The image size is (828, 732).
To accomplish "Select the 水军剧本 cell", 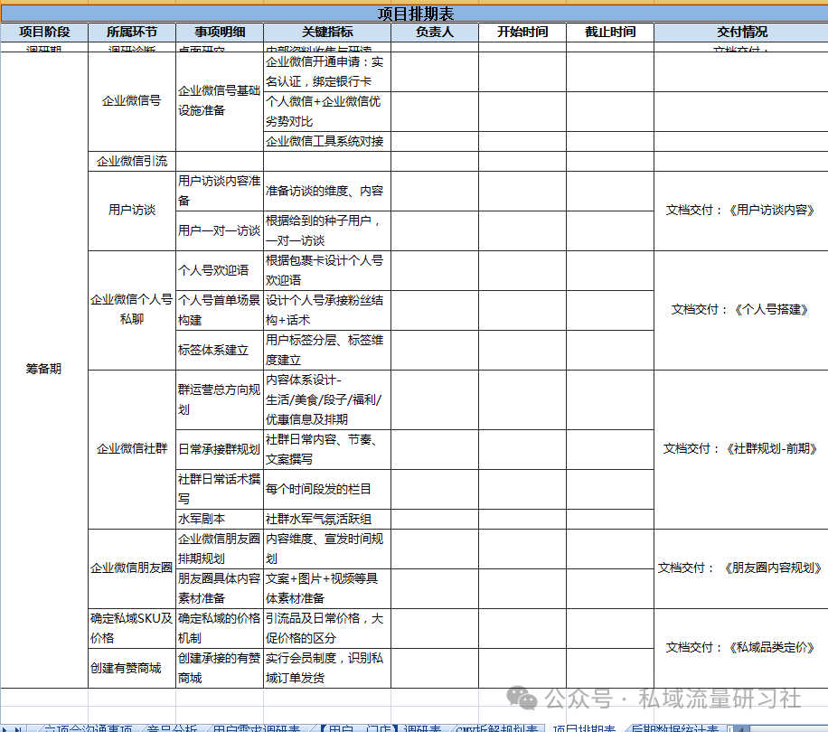I will tap(220, 520).
